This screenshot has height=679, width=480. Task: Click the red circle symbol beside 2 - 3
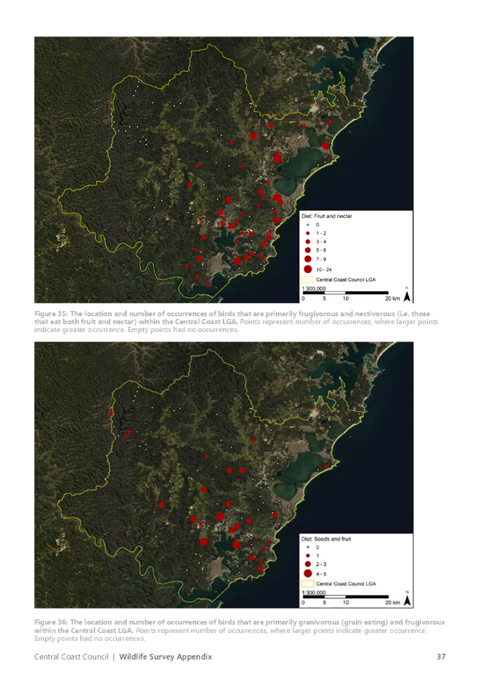[x=308, y=564]
